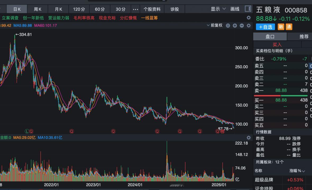Open the 超级品牌 sector row
This screenshot has width=312, height=190.
283,180
